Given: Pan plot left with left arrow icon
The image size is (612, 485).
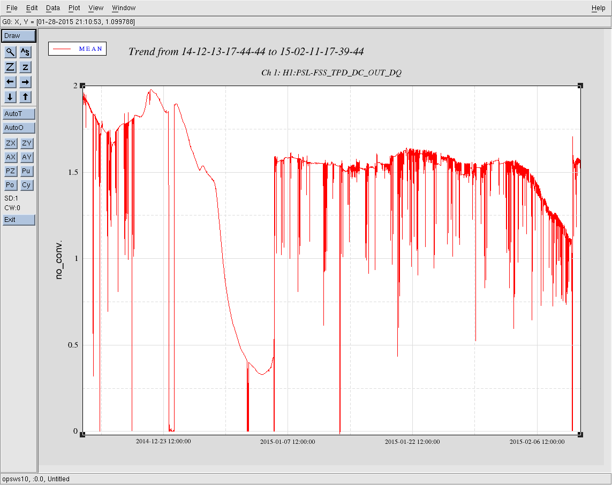Looking at the screenshot, I should pyautogui.click(x=10, y=82).
